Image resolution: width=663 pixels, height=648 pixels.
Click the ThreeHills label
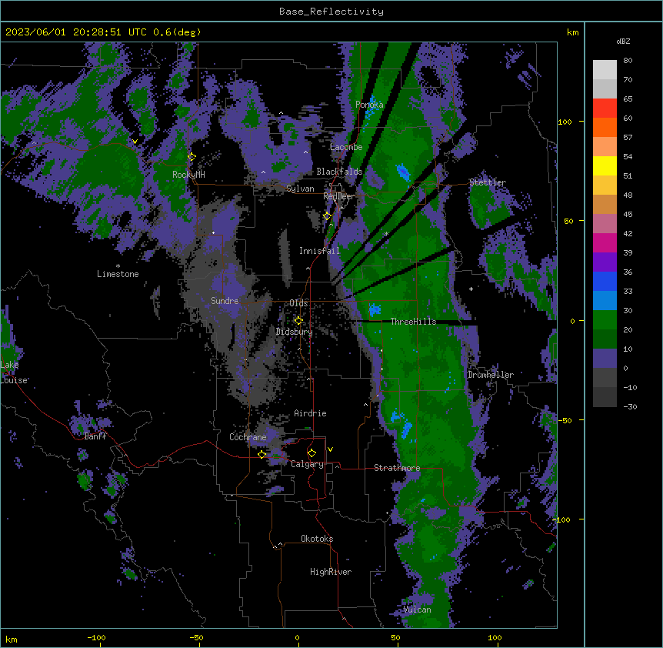pyautogui.click(x=414, y=322)
